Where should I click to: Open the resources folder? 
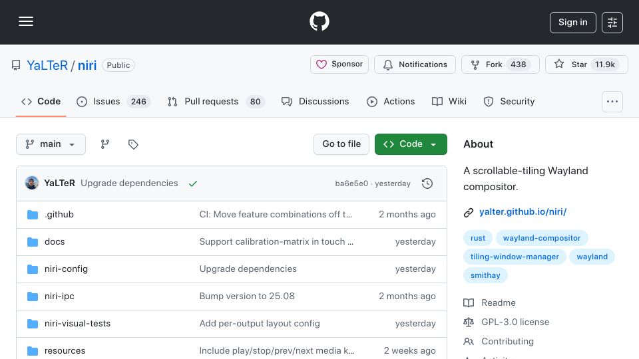click(x=65, y=351)
